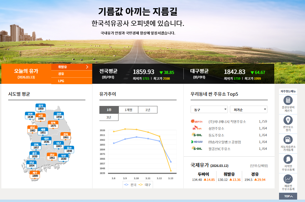Click the 경유 194.5 international price
This screenshot has width=305, height=202.
click(x=248, y=180)
